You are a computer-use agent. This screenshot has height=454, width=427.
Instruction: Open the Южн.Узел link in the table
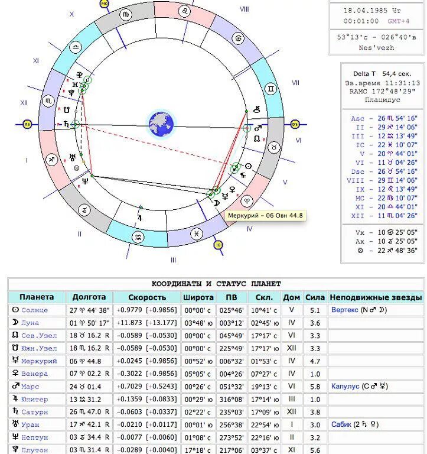click(x=39, y=348)
